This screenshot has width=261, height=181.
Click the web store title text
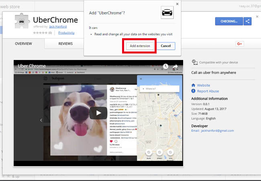point(10,7)
